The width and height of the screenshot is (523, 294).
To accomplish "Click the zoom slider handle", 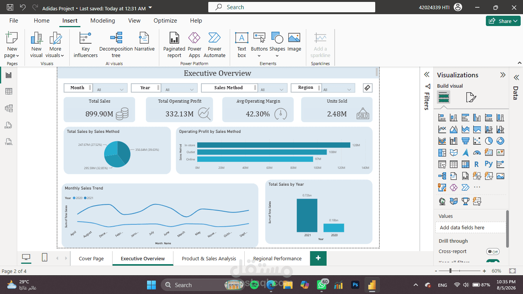I will pyautogui.click(x=450, y=271).
